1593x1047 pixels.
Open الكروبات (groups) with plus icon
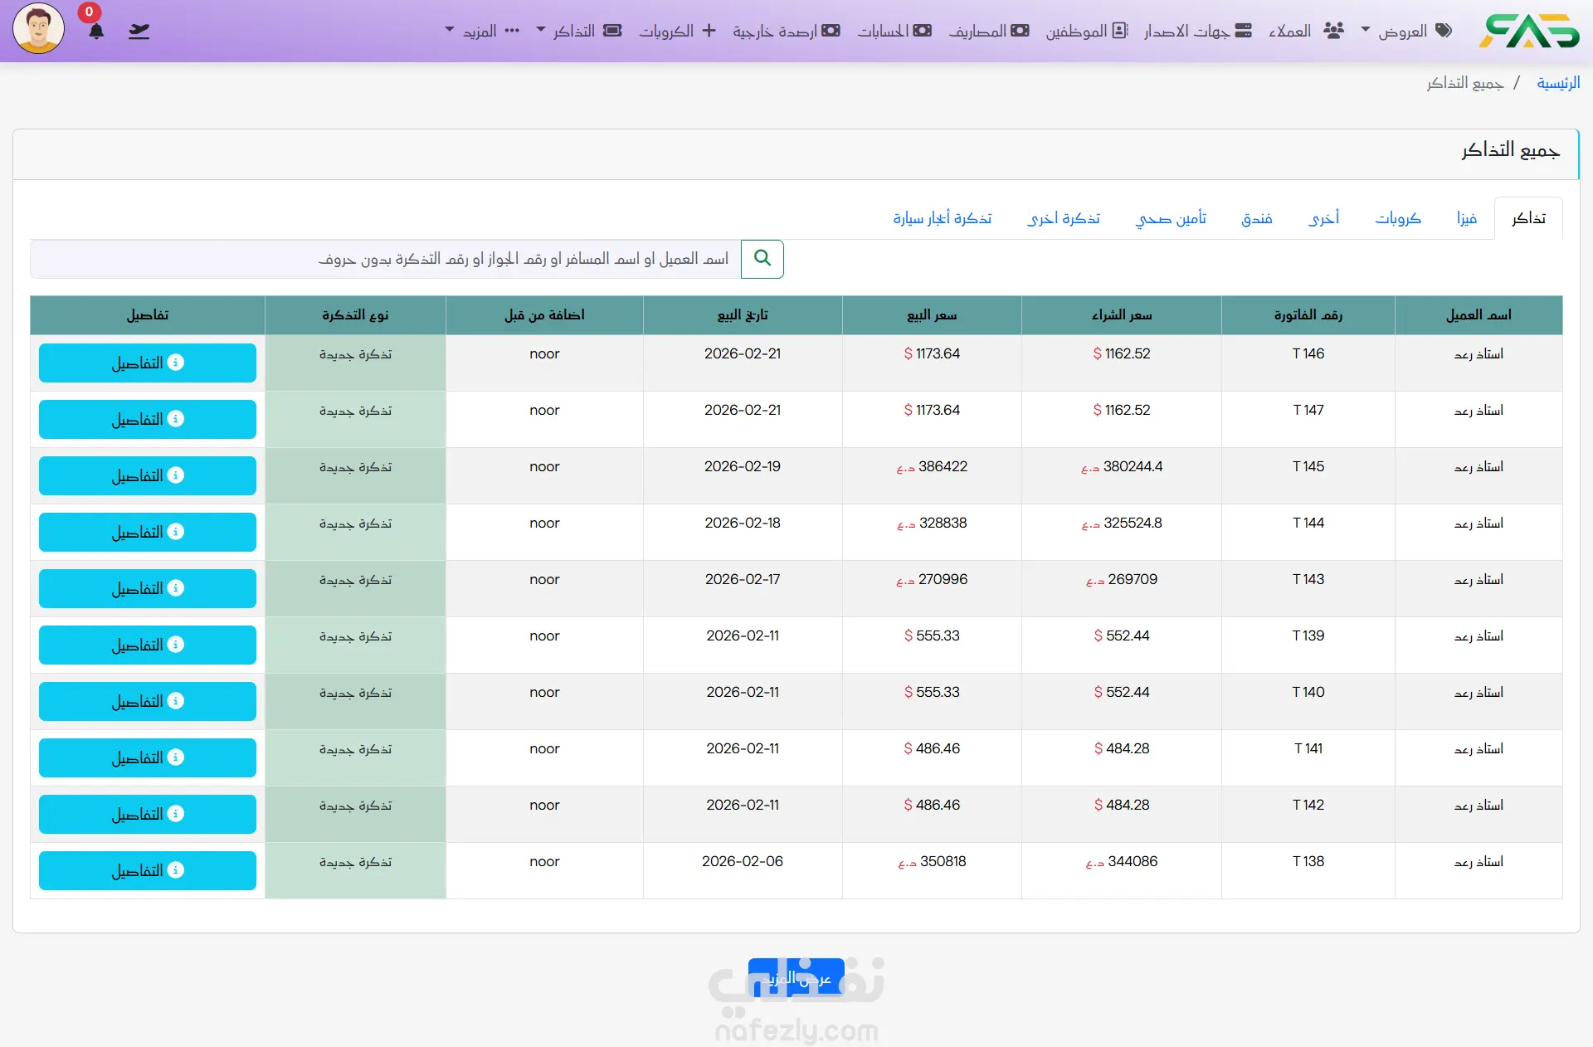677,31
